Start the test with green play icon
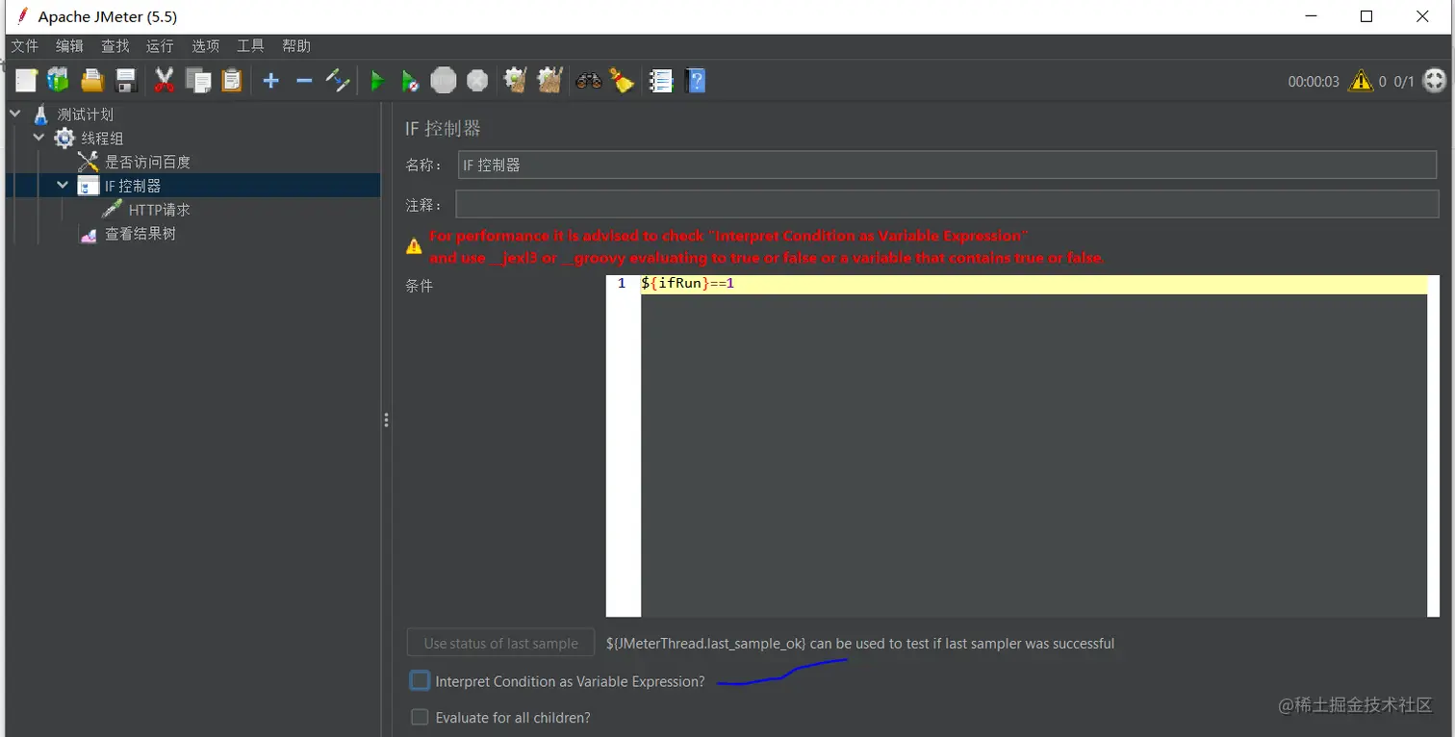Image resolution: width=1455 pixels, height=737 pixels. tap(377, 82)
